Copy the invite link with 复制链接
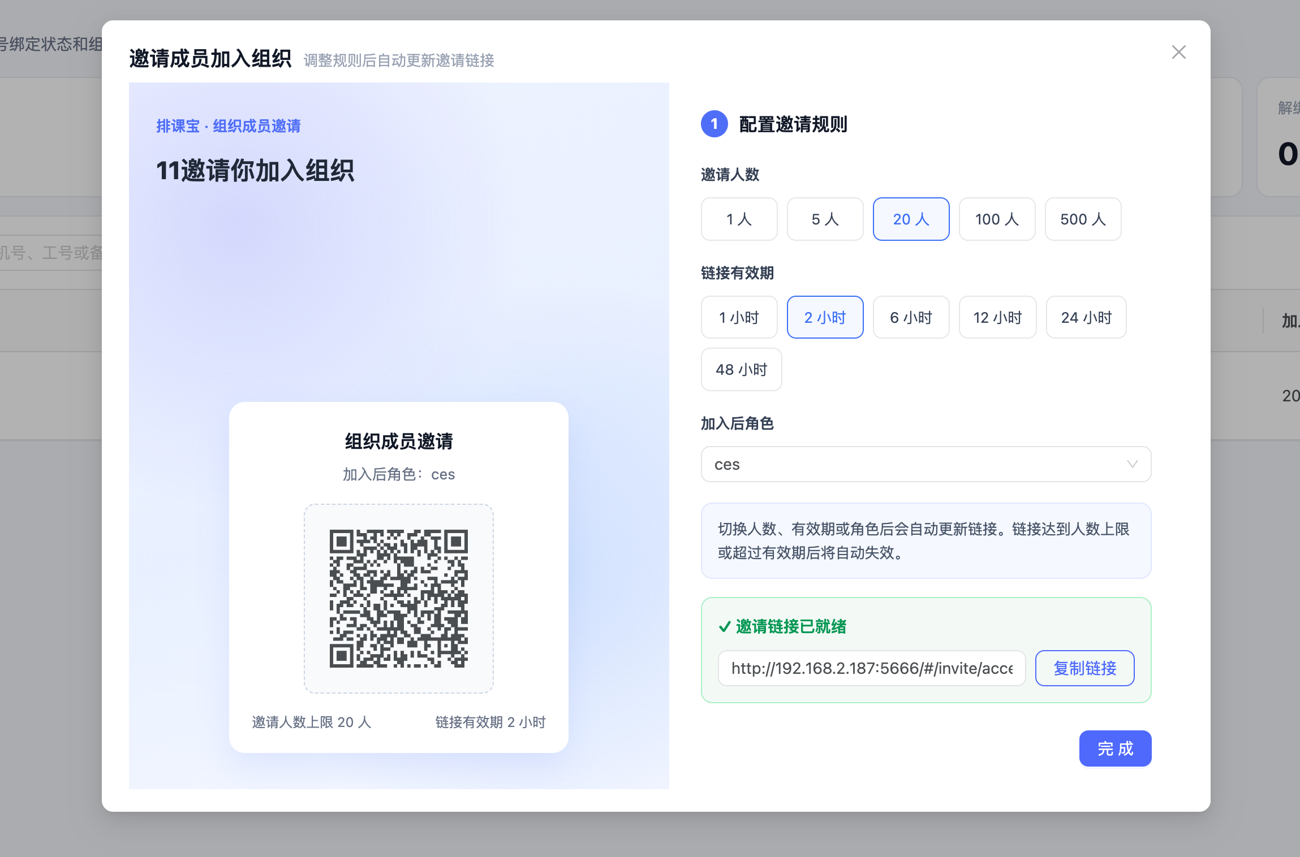Viewport: 1300px width, 857px height. (x=1085, y=668)
